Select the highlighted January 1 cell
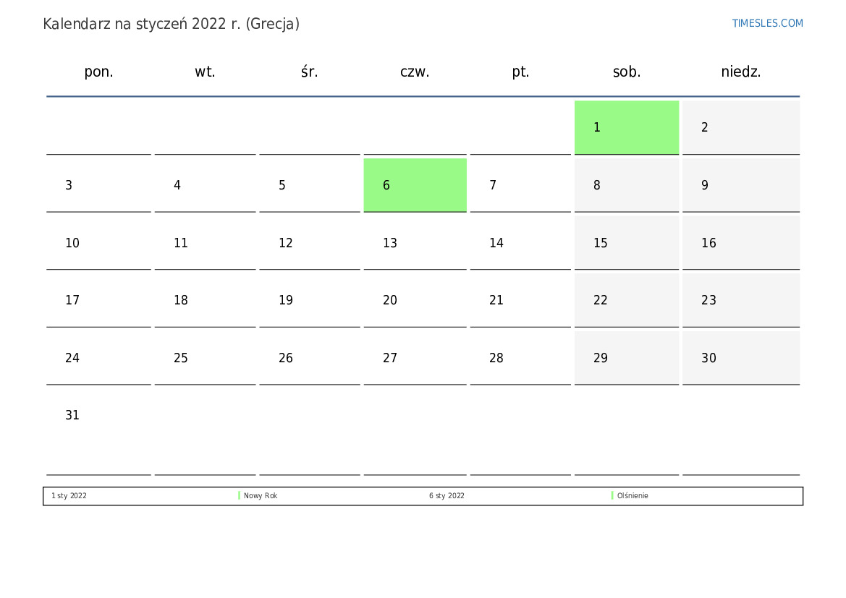 point(627,127)
